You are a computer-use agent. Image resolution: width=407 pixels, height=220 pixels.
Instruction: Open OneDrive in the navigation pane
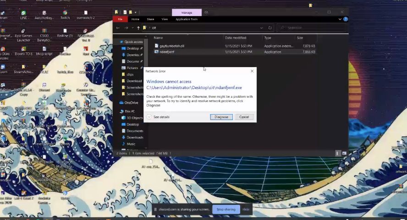tap(129, 103)
